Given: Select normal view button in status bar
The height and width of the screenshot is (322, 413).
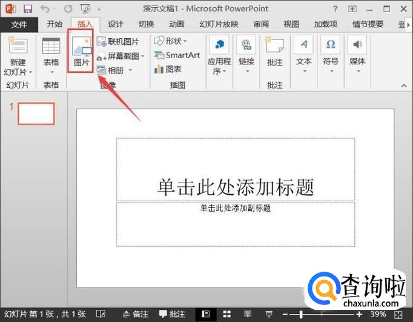Looking at the screenshot, I should (206, 314).
